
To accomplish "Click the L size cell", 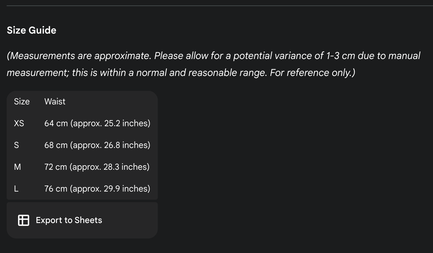I will pyautogui.click(x=16, y=189).
